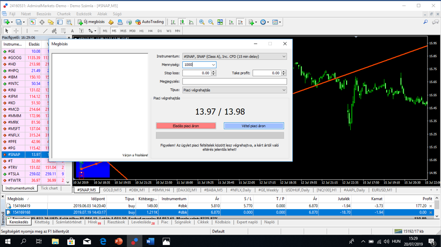This screenshot has width=441, height=247.
Task: Select the vertical line drawing tool
Action: [x=27, y=31]
